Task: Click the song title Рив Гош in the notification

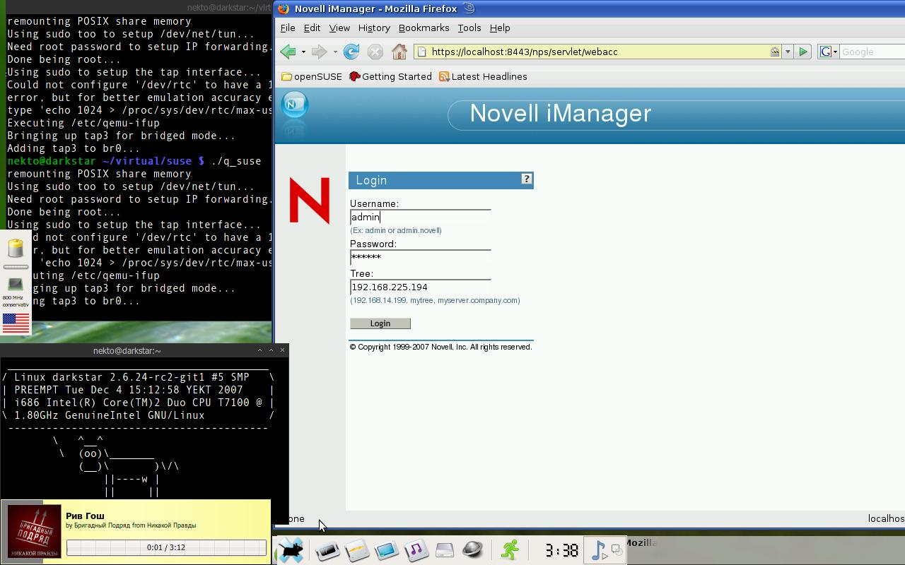Action: pyautogui.click(x=85, y=516)
